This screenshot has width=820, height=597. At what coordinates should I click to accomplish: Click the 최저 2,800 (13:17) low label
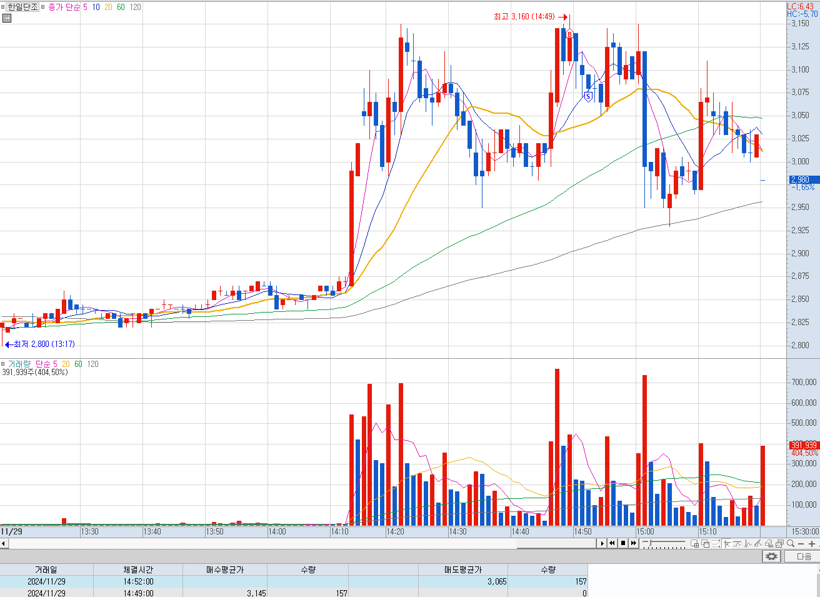(x=44, y=344)
